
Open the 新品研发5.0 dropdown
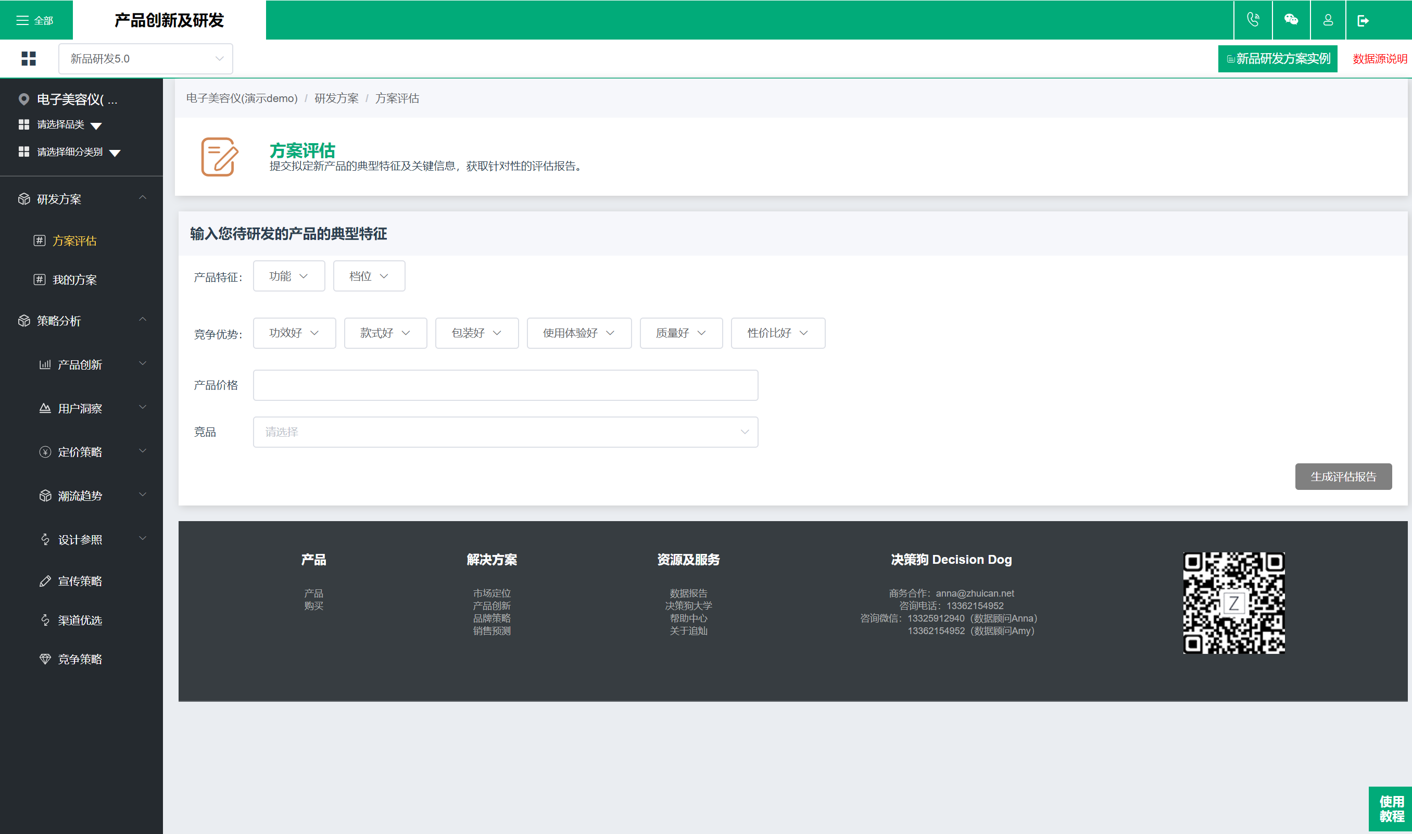146,58
